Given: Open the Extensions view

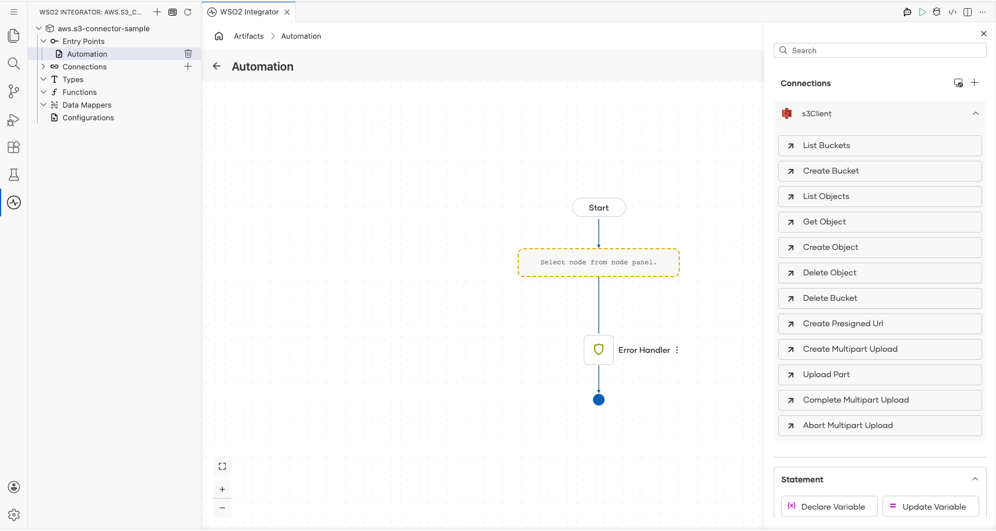Looking at the screenshot, I should 14,147.
